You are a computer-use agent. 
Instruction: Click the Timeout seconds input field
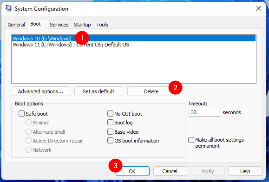204,112
